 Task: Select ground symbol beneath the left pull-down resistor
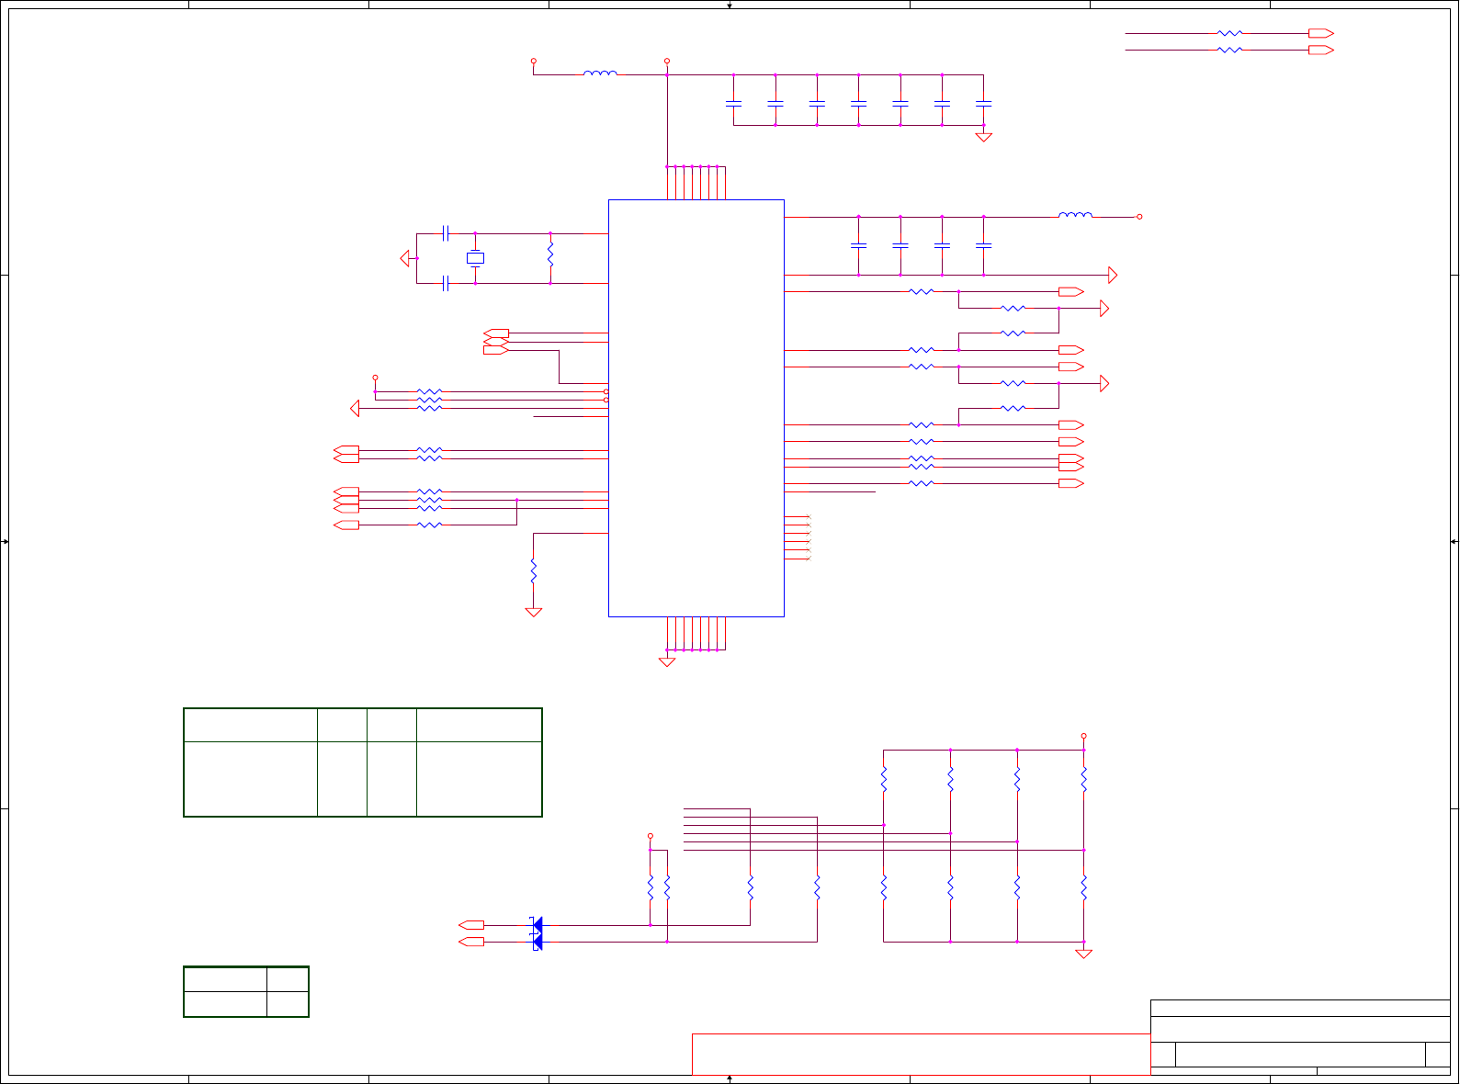point(533,612)
